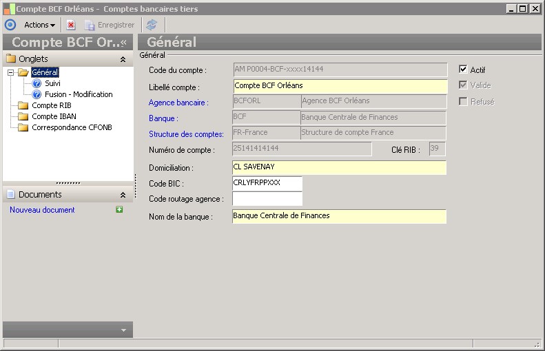Toggle the Refusé checkbox
Screen dimensions: 545x351
click(463, 101)
